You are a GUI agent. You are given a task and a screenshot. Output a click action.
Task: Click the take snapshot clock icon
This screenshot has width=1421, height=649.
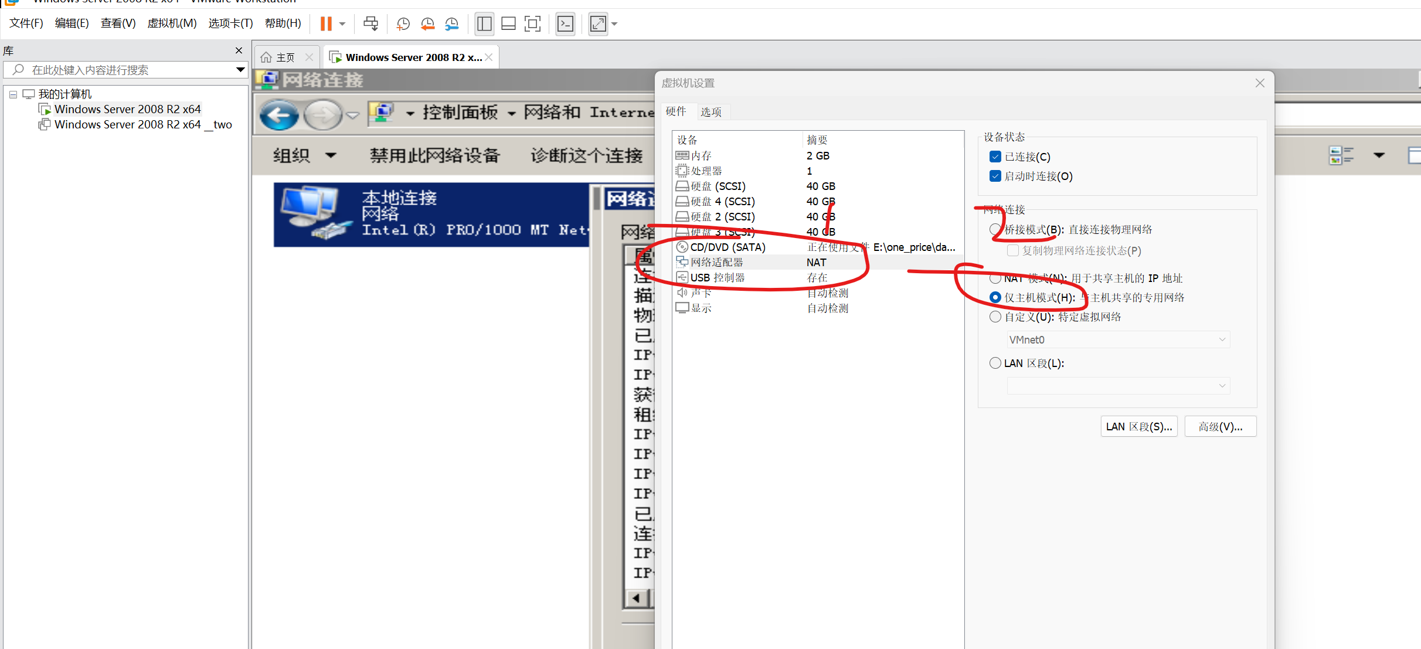click(x=403, y=24)
